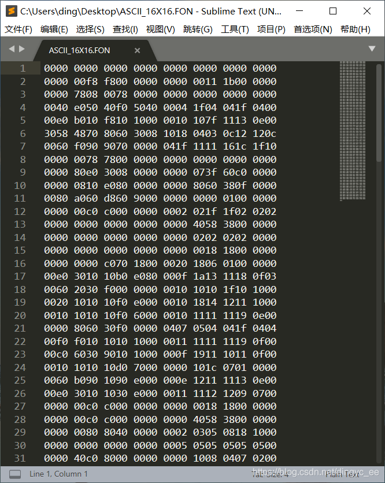Open the 首选项(N) menu
Viewport: 385px width, 483px height.
tap(313, 29)
